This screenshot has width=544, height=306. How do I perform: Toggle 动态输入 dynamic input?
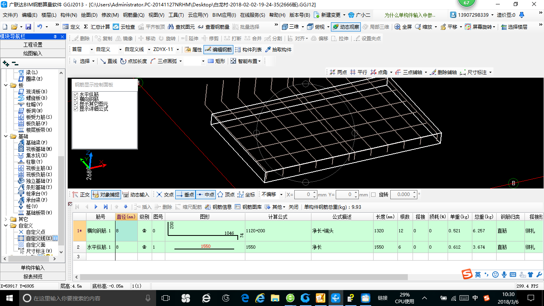[135, 194]
